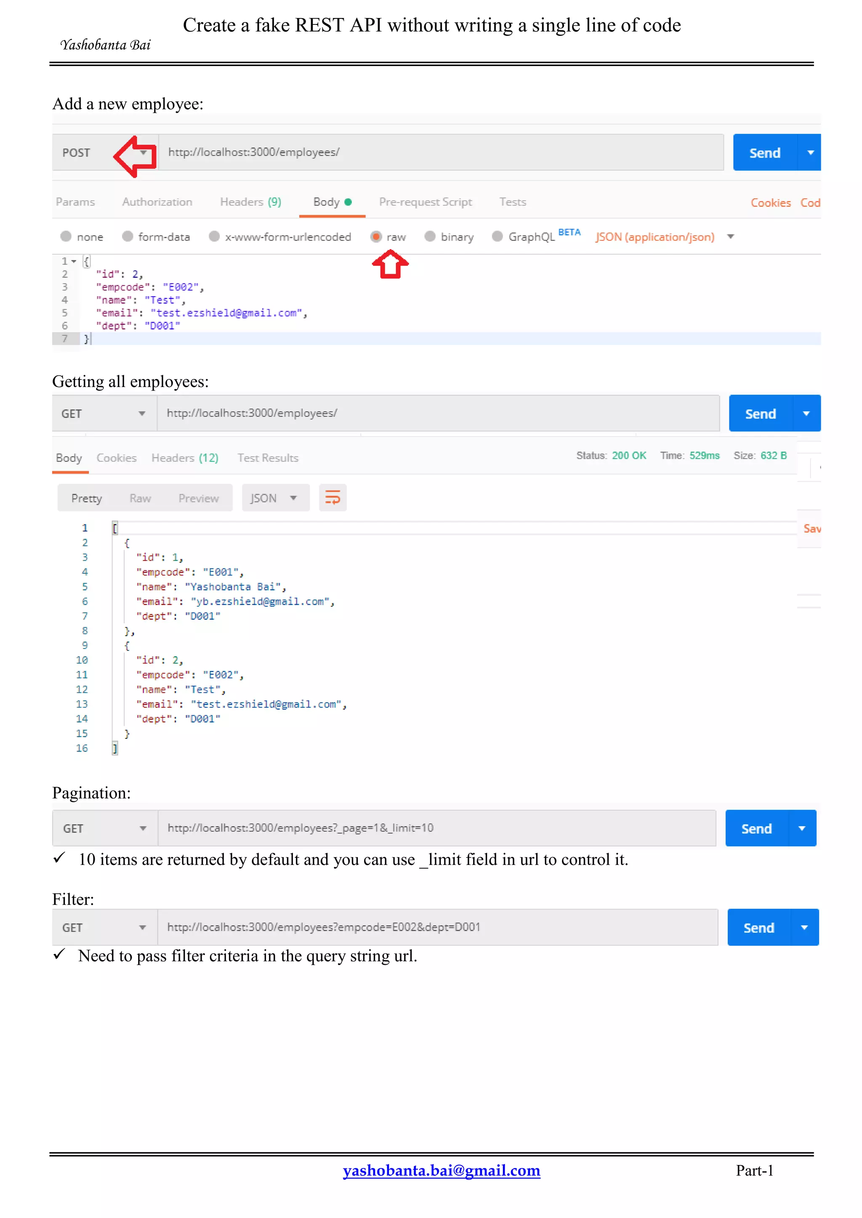Open the POST method dropdown
The height and width of the screenshot is (1218, 862).
click(x=143, y=153)
